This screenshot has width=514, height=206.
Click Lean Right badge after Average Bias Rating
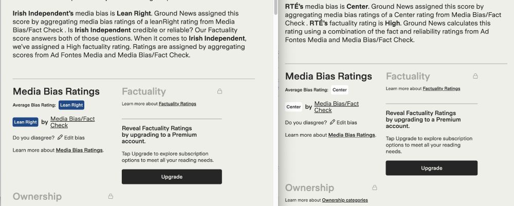pyautogui.click(x=71, y=105)
